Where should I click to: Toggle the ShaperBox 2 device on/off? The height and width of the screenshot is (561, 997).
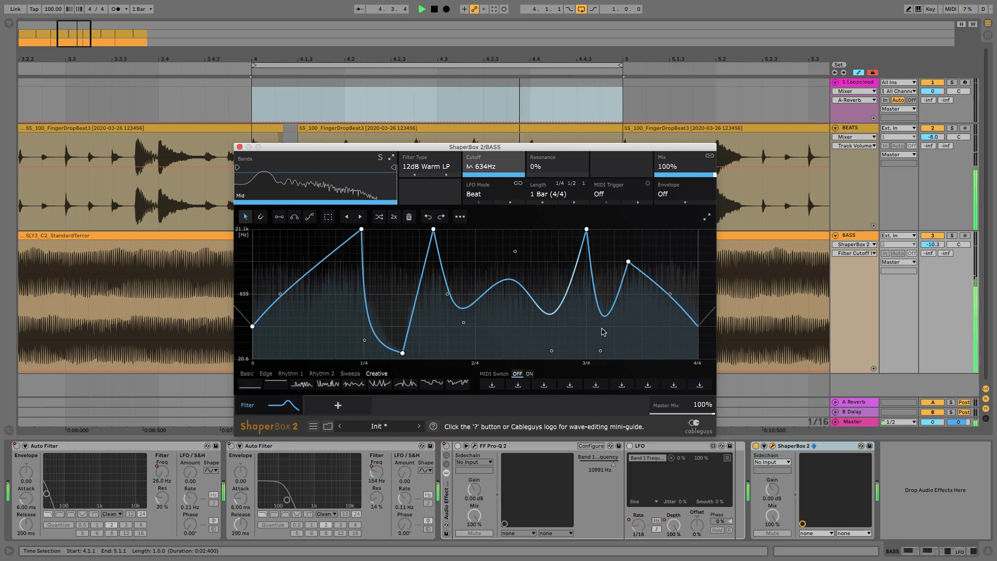point(756,446)
